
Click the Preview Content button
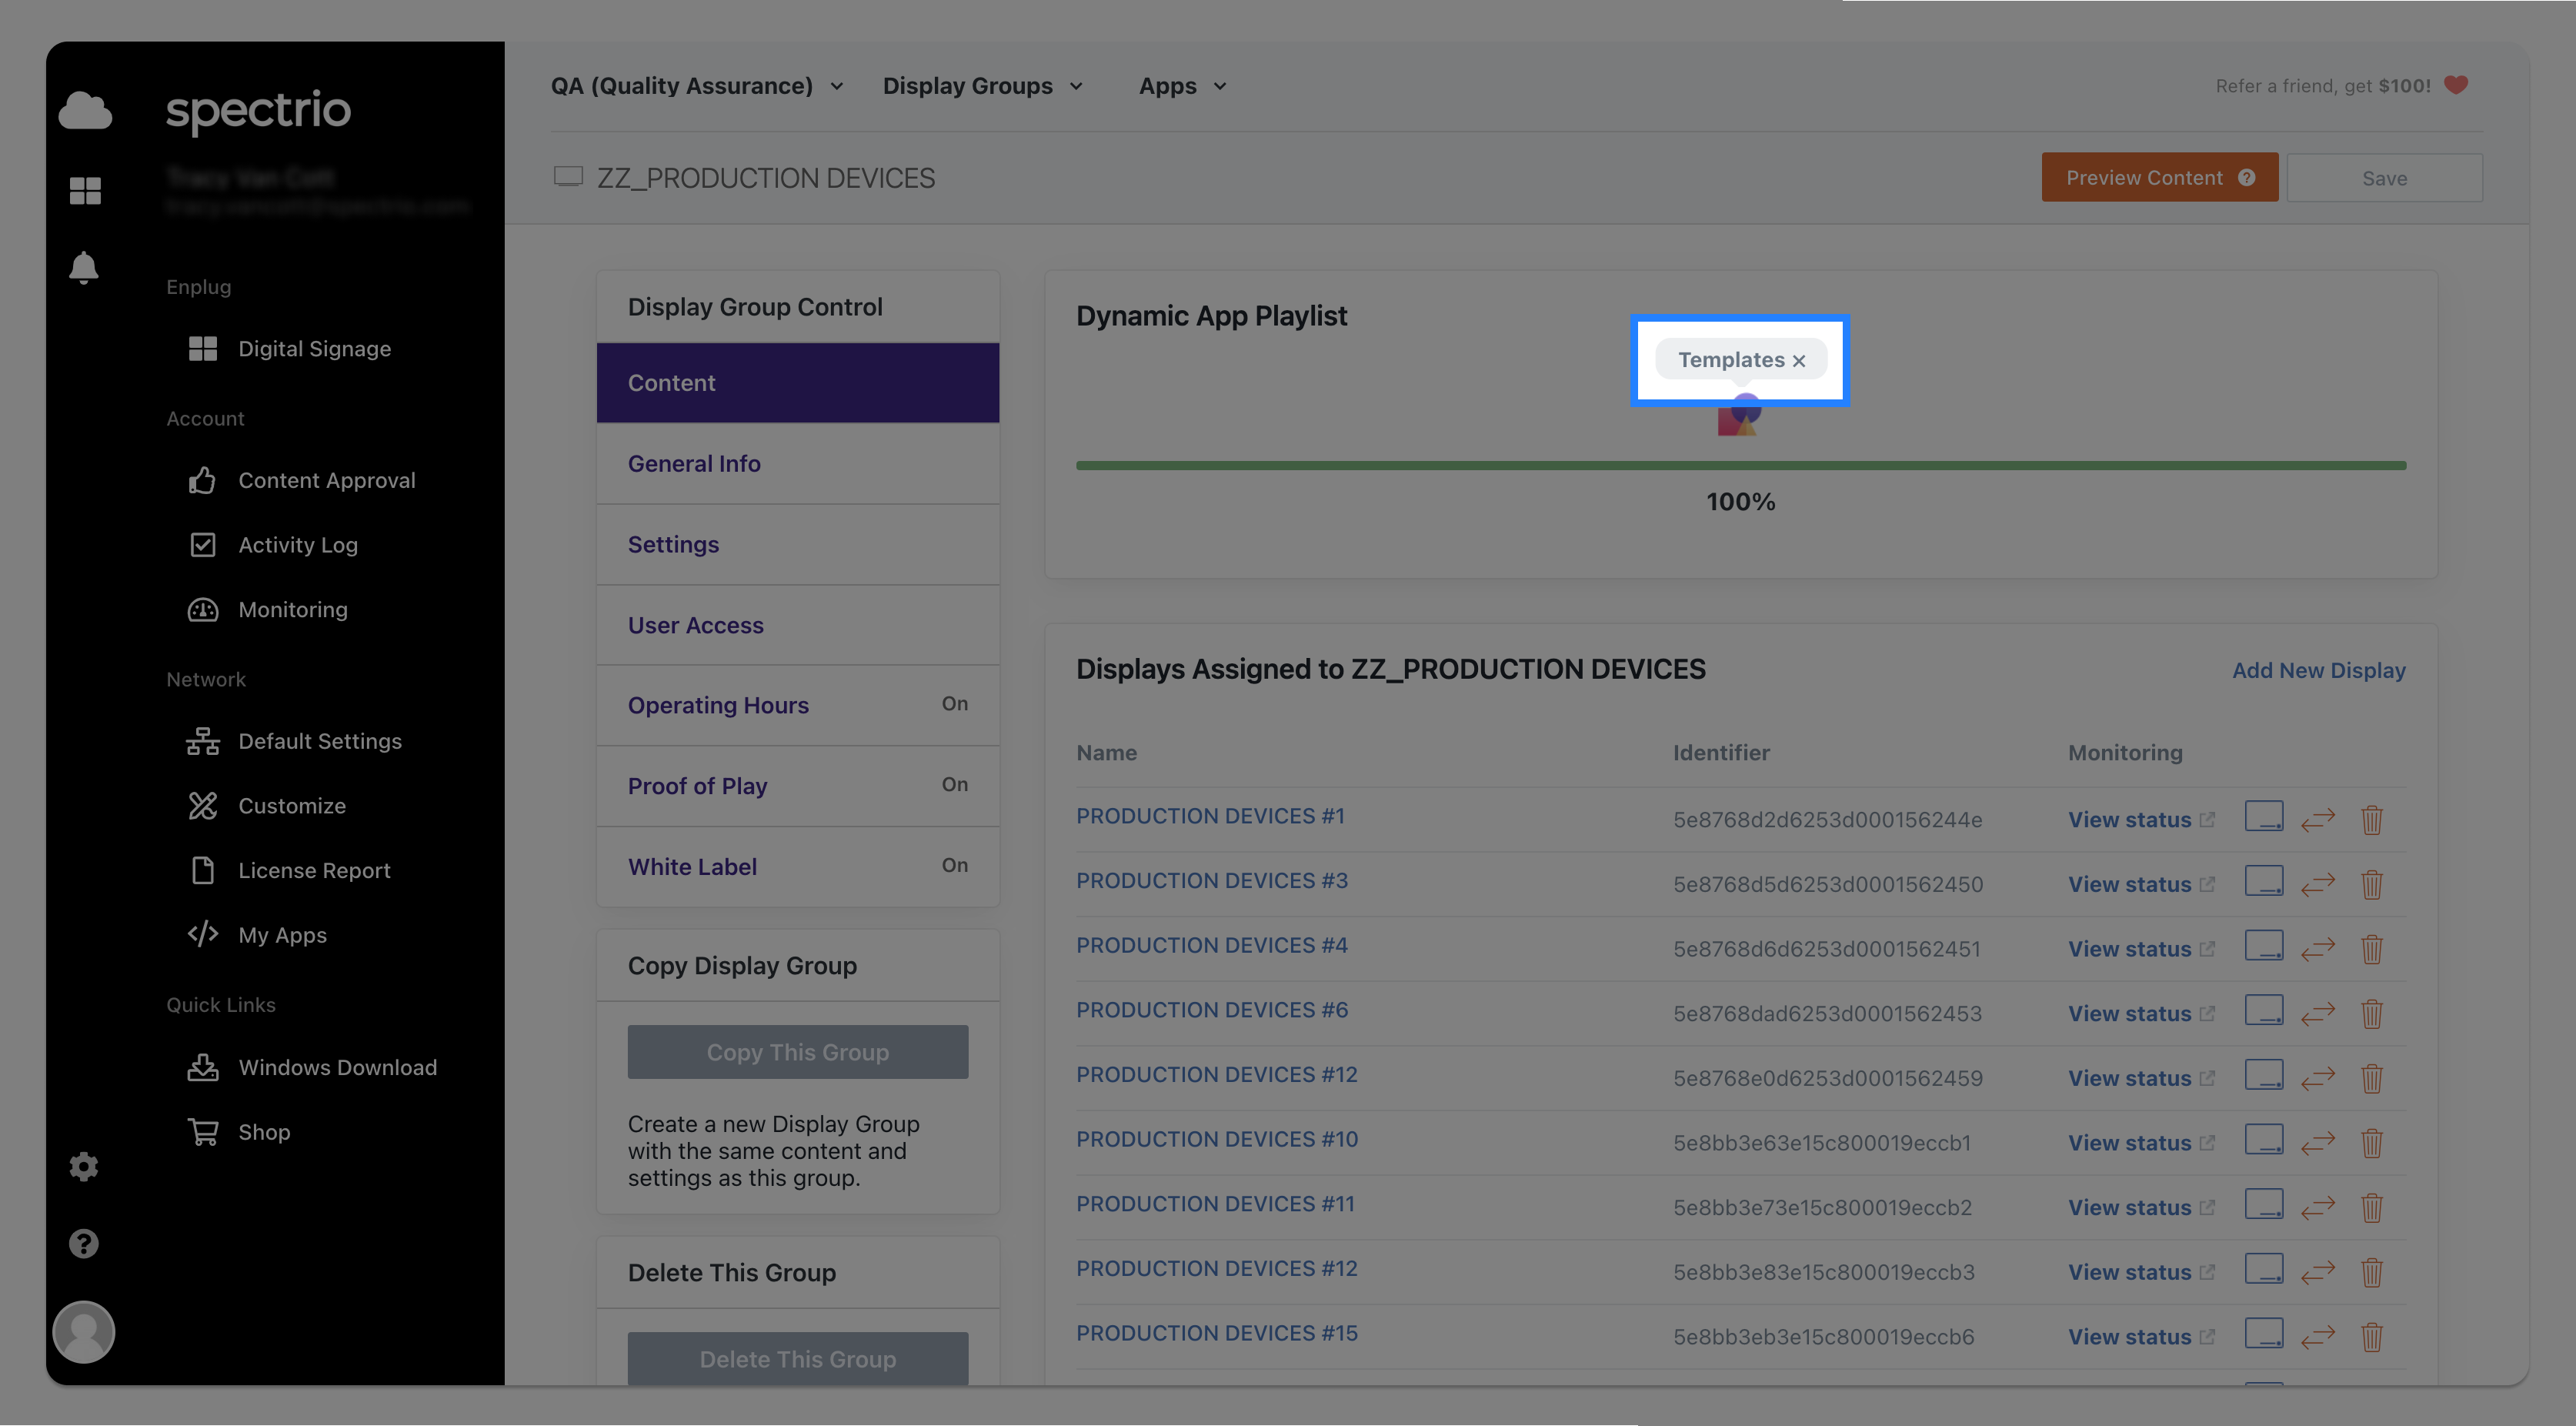pos(2160,177)
